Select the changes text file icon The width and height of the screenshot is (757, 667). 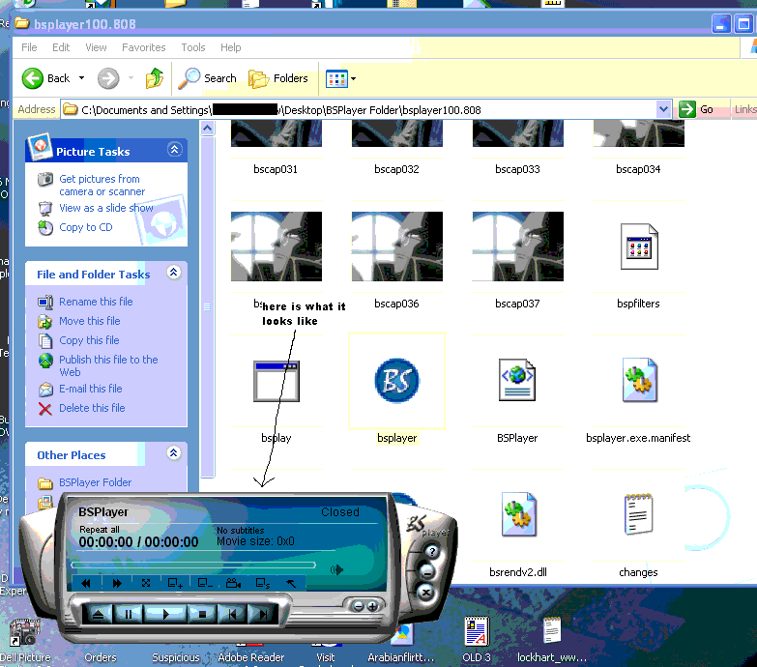[638, 514]
